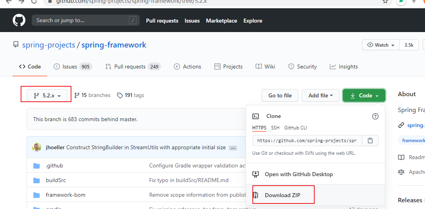Open the buildSrc folder
Viewport: 425px width, 209px height.
click(56, 180)
